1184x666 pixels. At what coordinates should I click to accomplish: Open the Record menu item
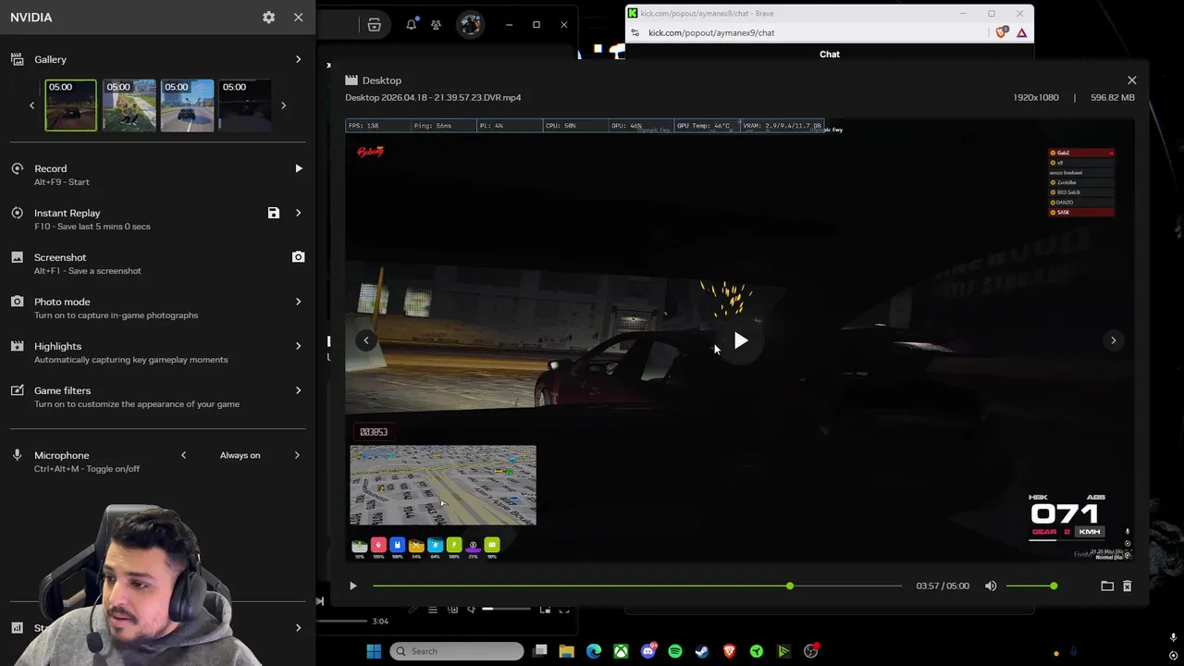tap(157, 175)
